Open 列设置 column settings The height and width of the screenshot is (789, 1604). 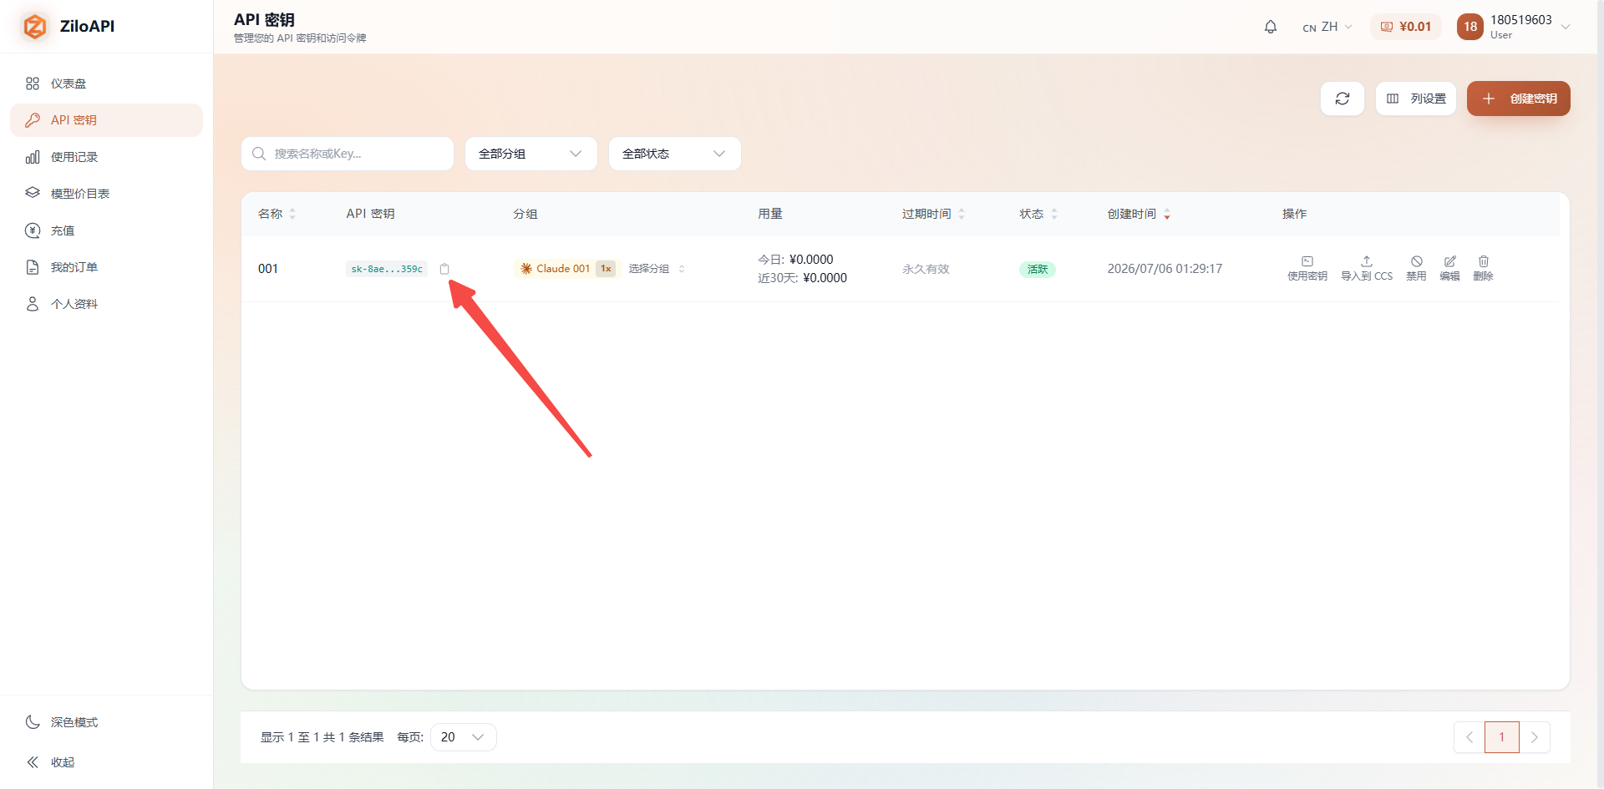[x=1415, y=99]
